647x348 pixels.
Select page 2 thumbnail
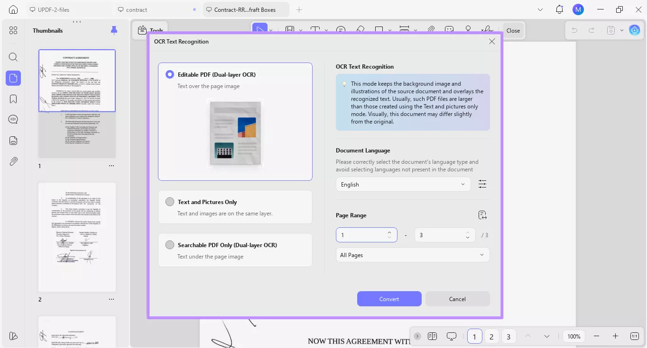tap(77, 237)
